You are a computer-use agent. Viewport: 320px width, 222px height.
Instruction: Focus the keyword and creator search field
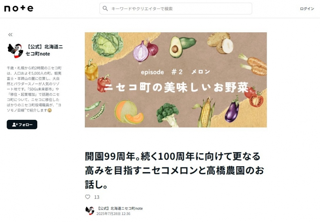(176, 9)
